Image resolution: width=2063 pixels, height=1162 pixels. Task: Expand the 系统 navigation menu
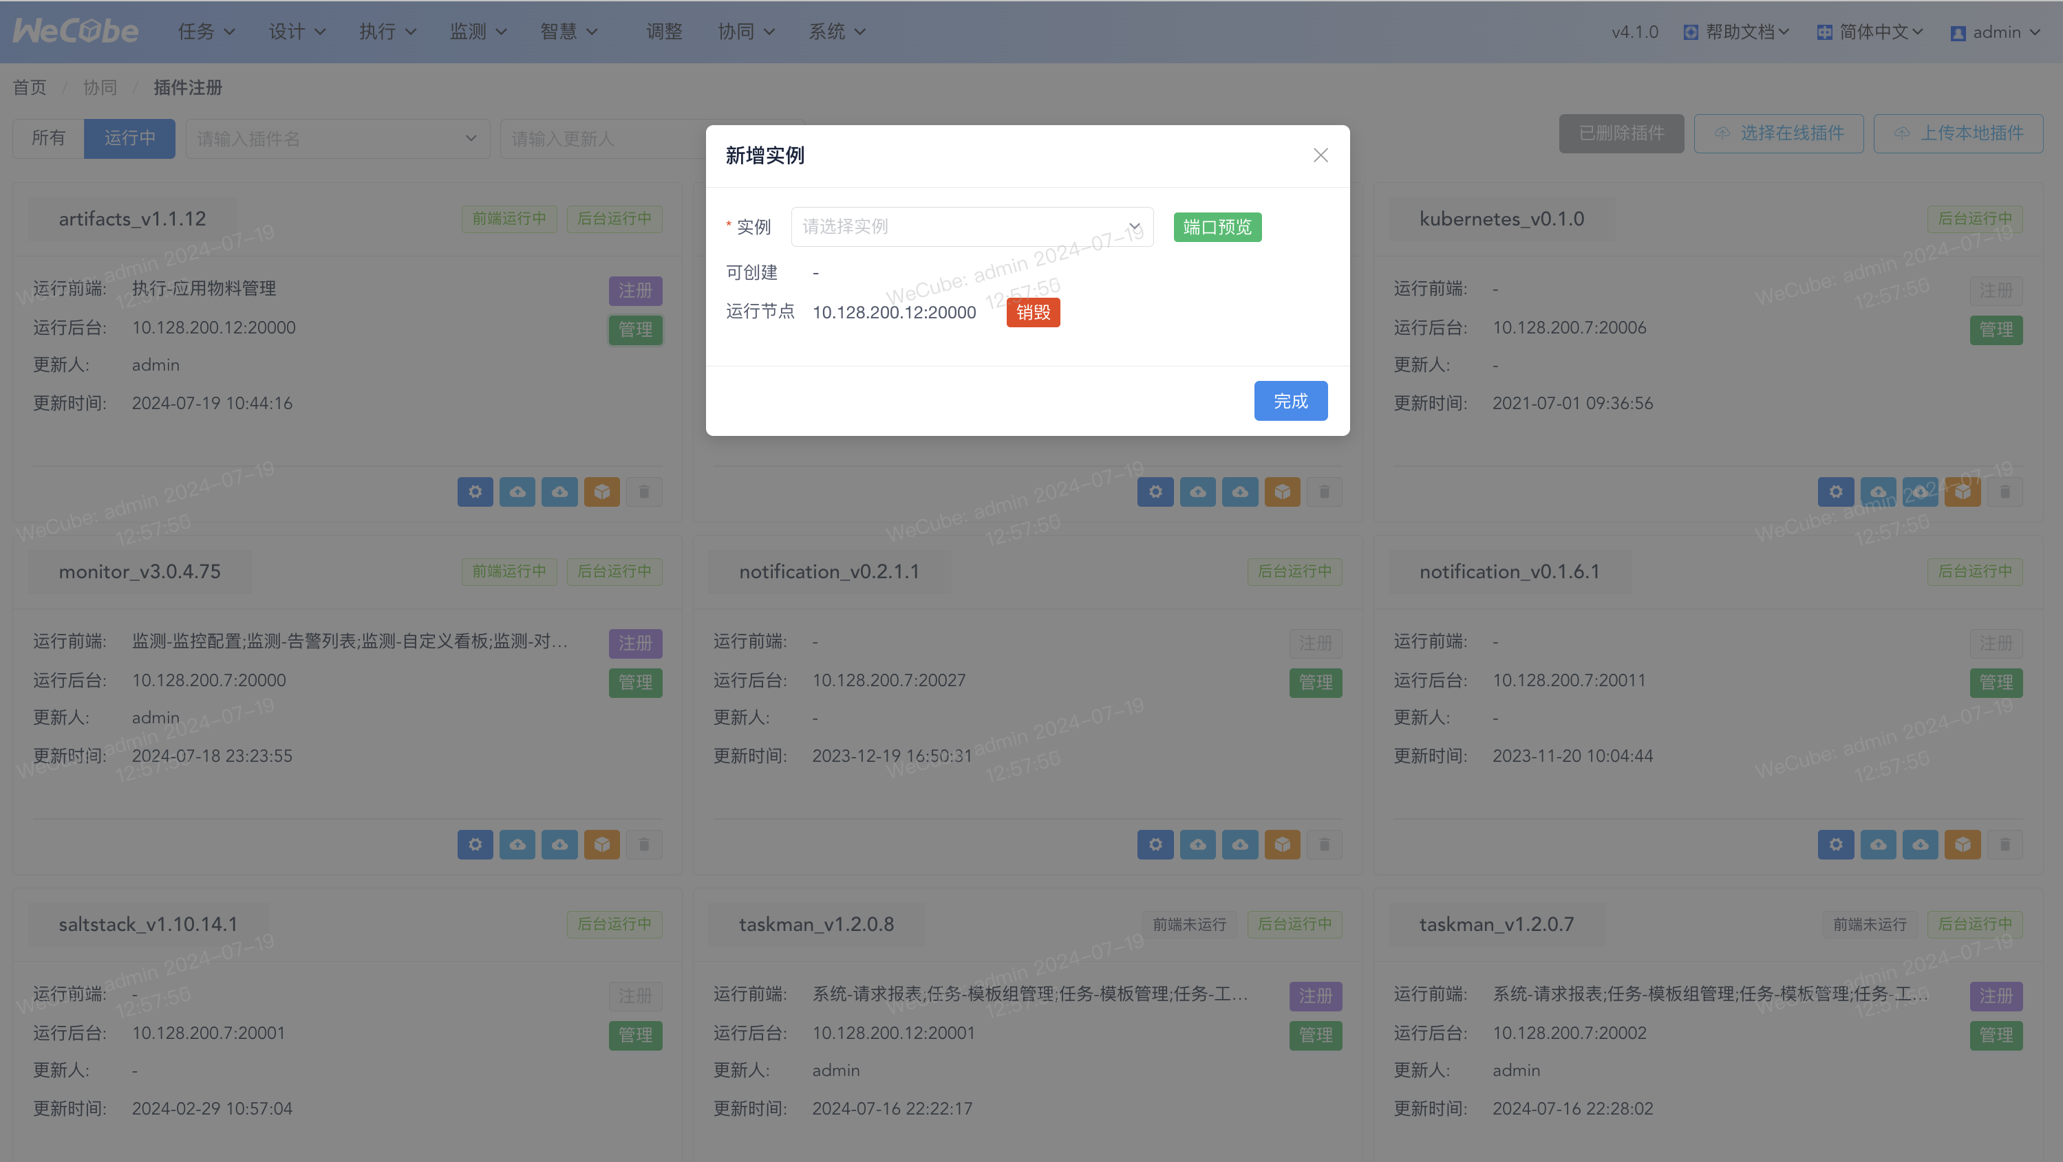tap(837, 32)
